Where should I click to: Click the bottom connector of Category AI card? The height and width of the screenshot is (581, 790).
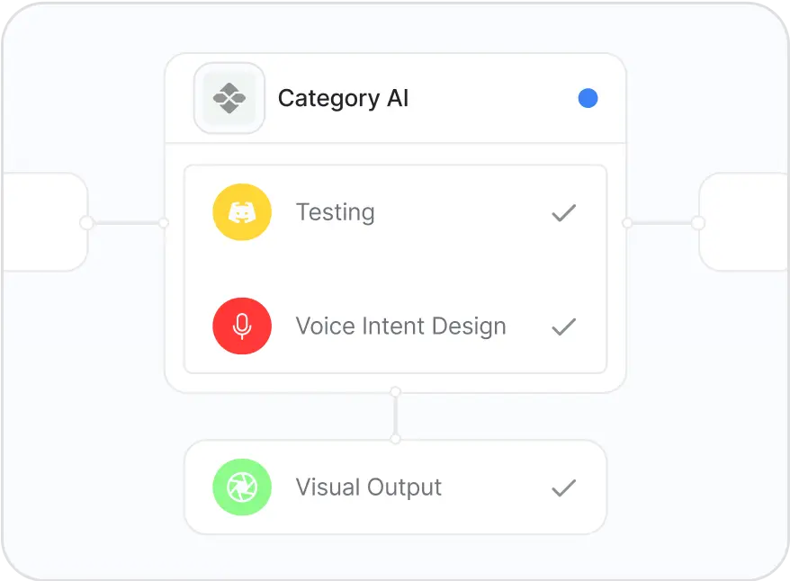(x=395, y=392)
